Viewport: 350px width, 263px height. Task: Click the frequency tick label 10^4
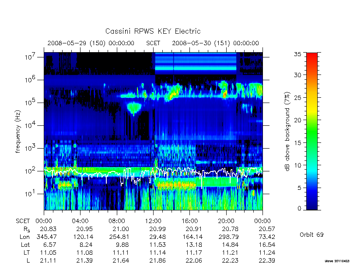pyautogui.click(x=31, y=125)
